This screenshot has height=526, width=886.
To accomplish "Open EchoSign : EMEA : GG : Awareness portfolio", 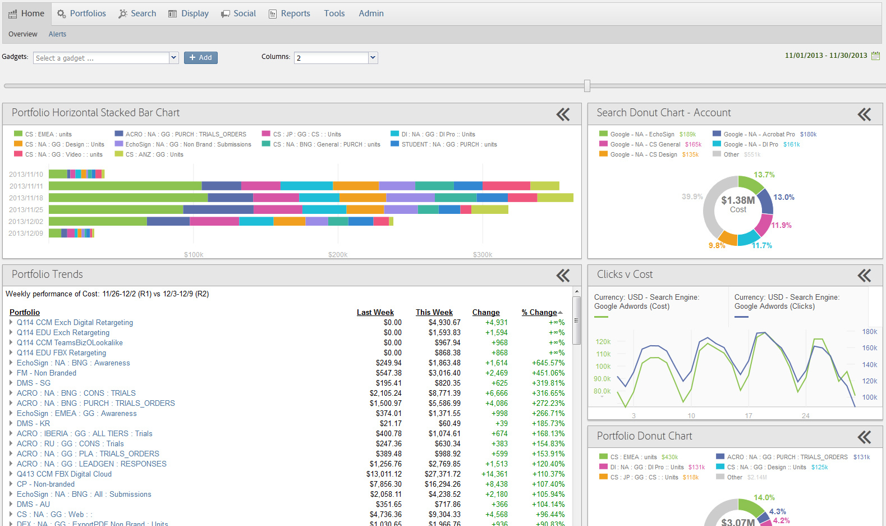I will [76, 413].
